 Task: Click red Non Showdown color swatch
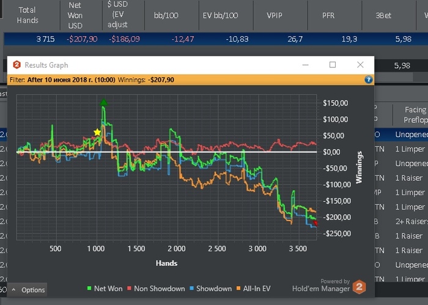pos(130,288)
